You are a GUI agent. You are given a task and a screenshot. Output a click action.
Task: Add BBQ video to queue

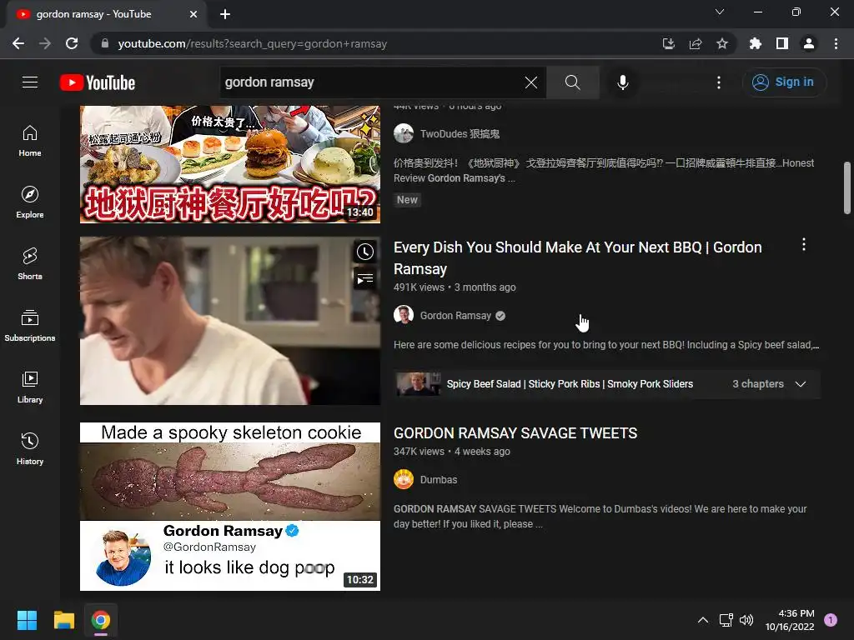point(365,279)
